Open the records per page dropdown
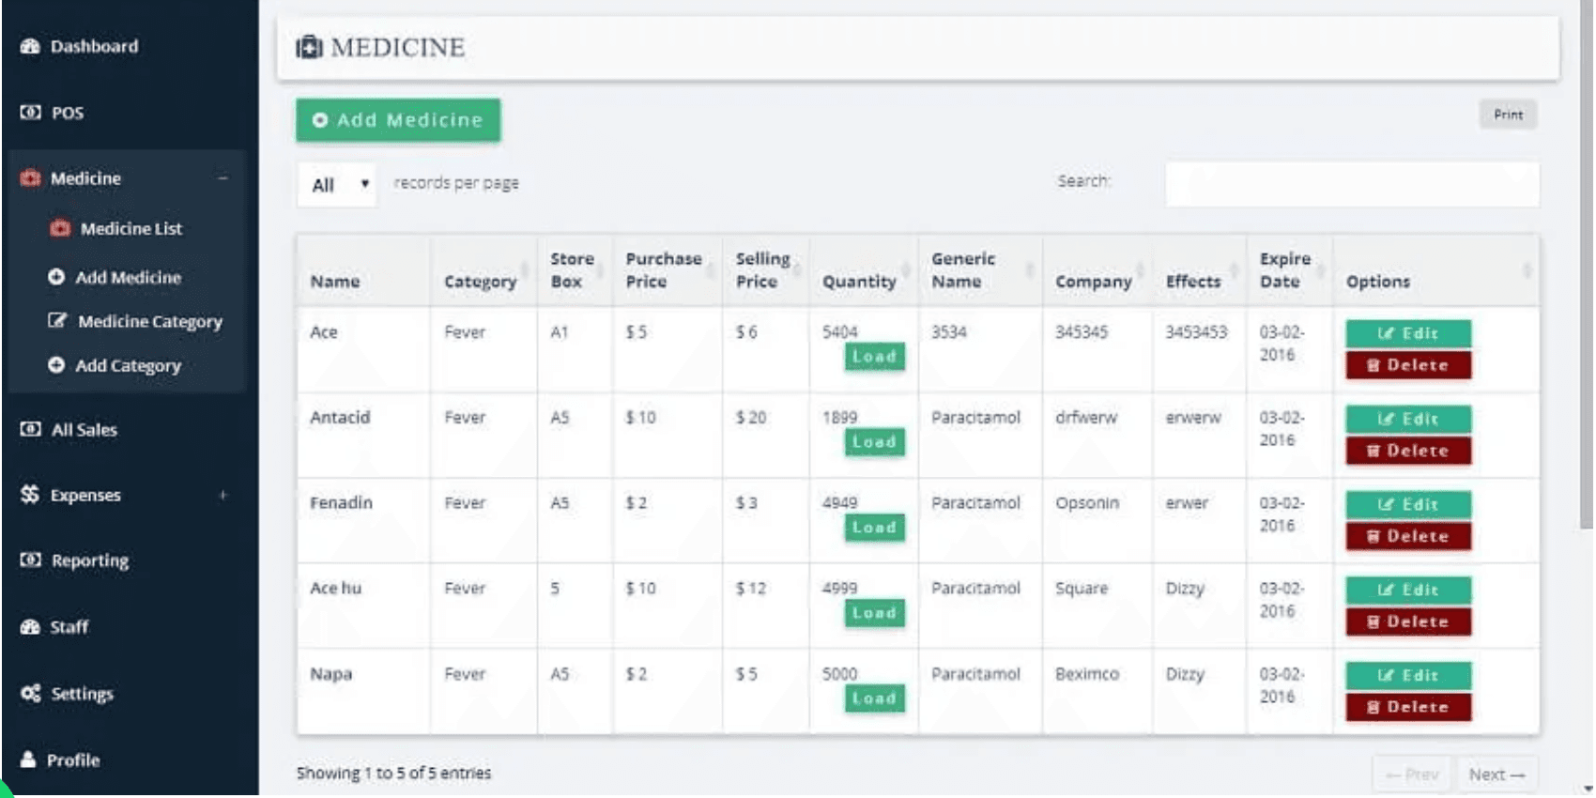Screen dimensions: 1596x798 point(338,185)
